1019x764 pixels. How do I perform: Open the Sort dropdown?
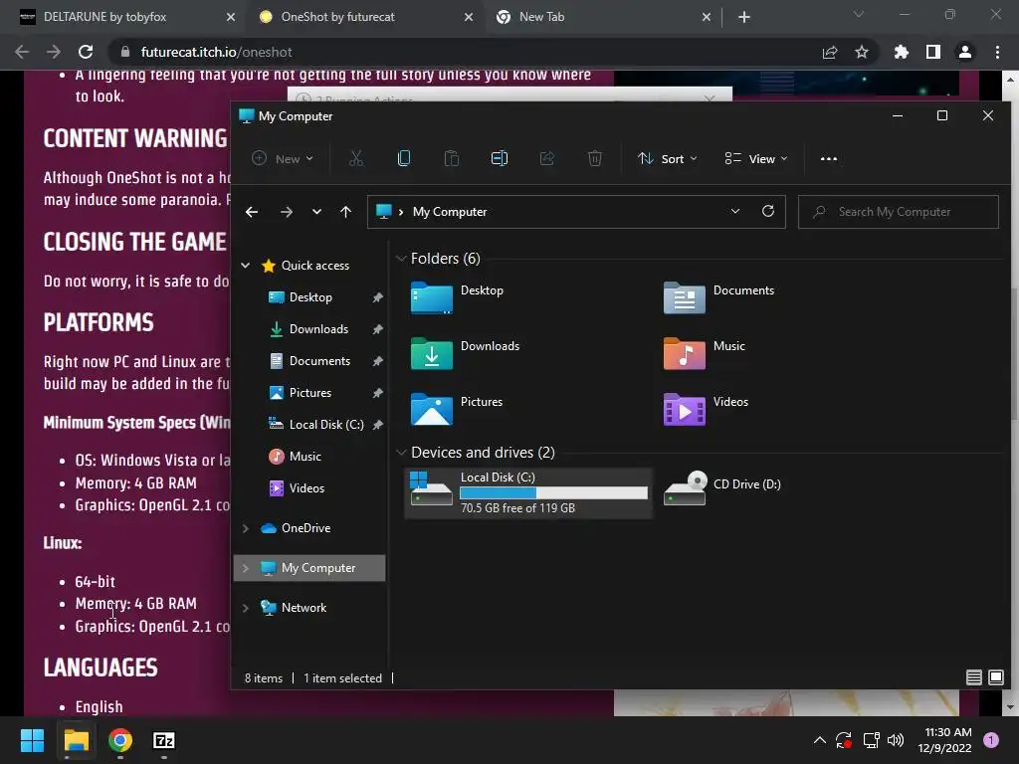[x=668, y=158]
